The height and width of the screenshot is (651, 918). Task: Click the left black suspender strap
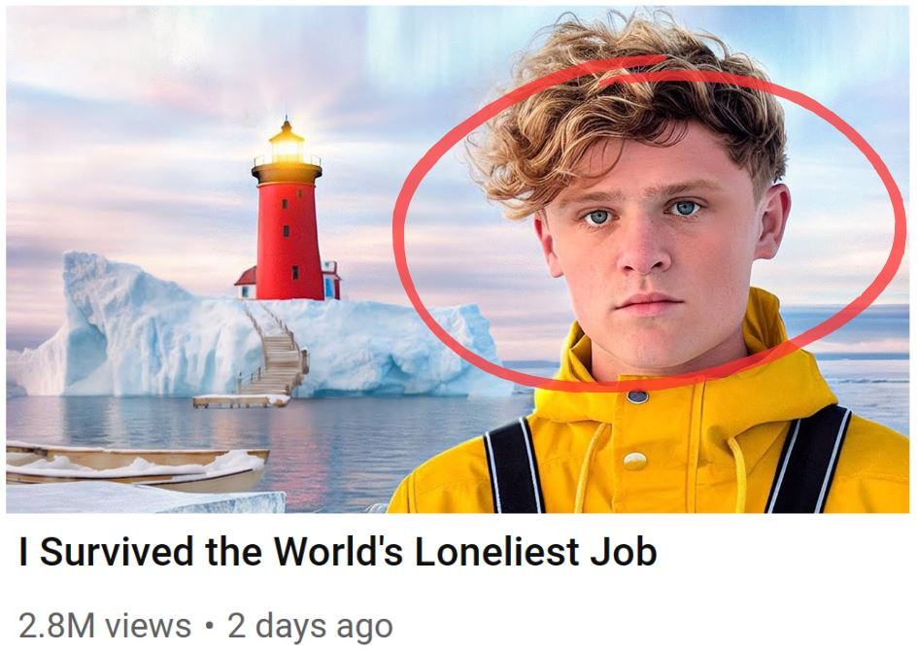click(x=514, y=466)
